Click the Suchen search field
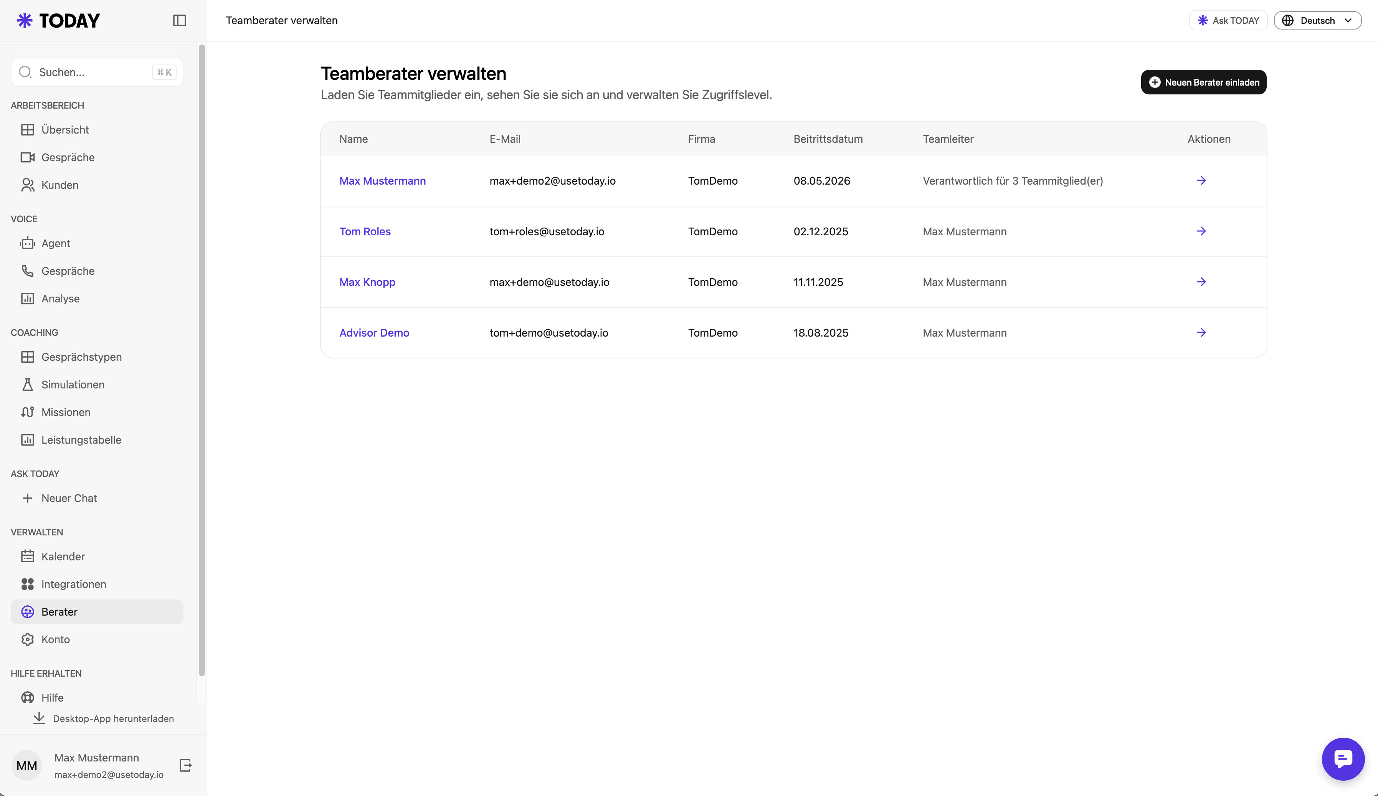Viewport: 1378px width, 796px height. 97,72
